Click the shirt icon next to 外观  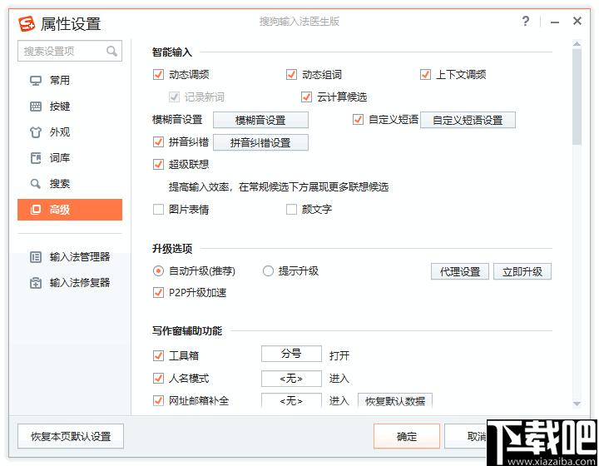(36, 132)
